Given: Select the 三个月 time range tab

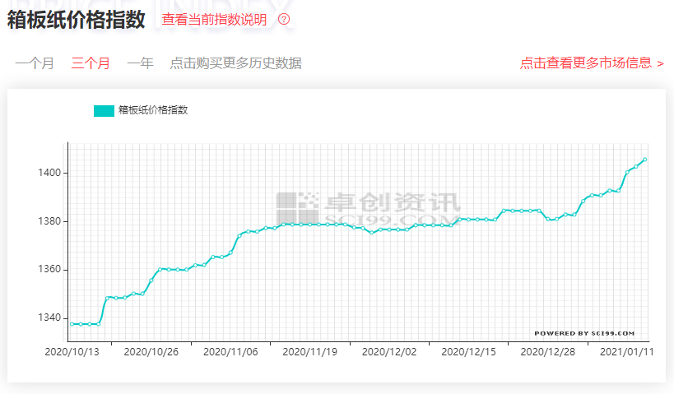Looking at the screenshot, I should (91, 63).
